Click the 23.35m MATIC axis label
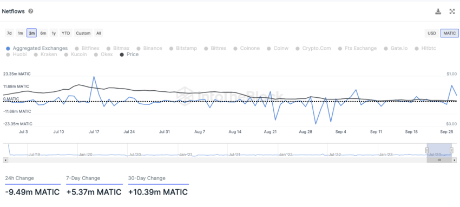The width and height of the screenshot is (460, 207). coord(17,74)
